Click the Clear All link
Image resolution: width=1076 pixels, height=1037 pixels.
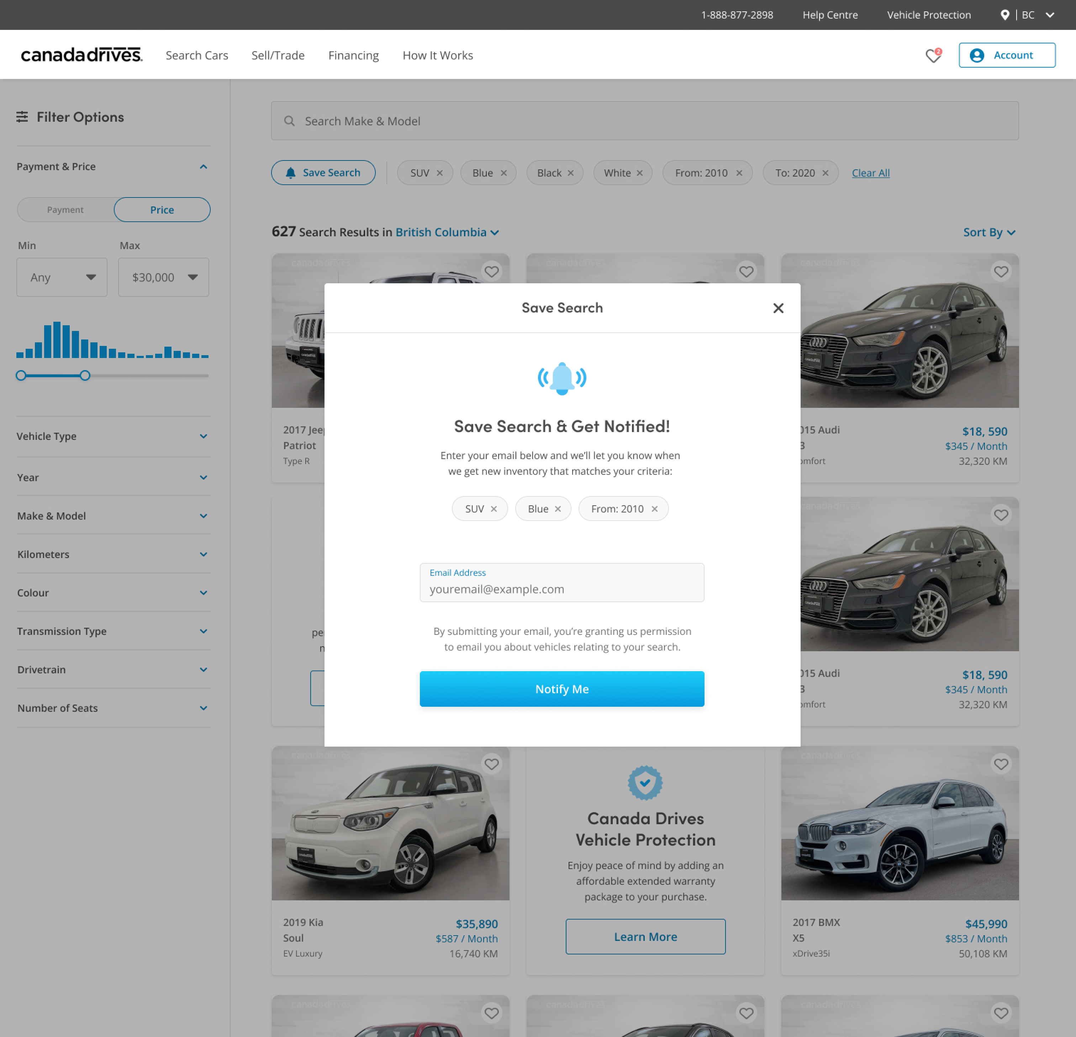point(870,173)
